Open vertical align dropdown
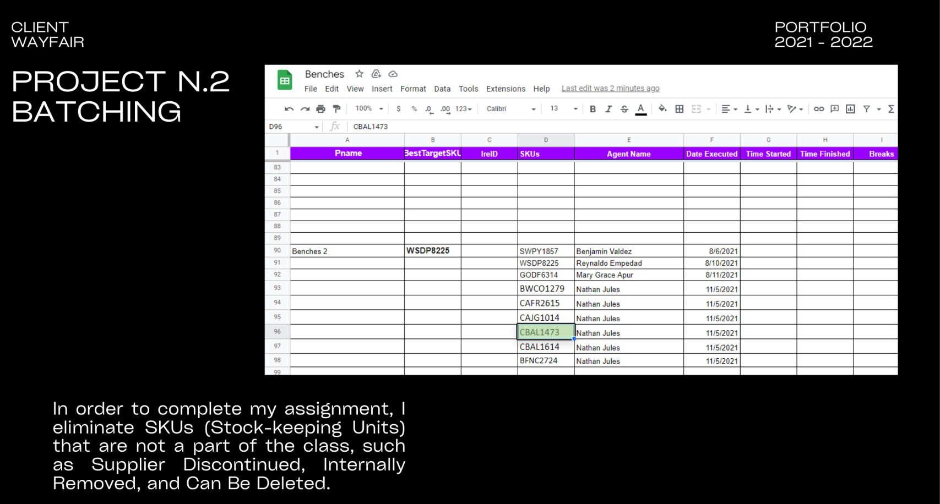The height and width of the screenshot is (504, 940). click(752, 109)
